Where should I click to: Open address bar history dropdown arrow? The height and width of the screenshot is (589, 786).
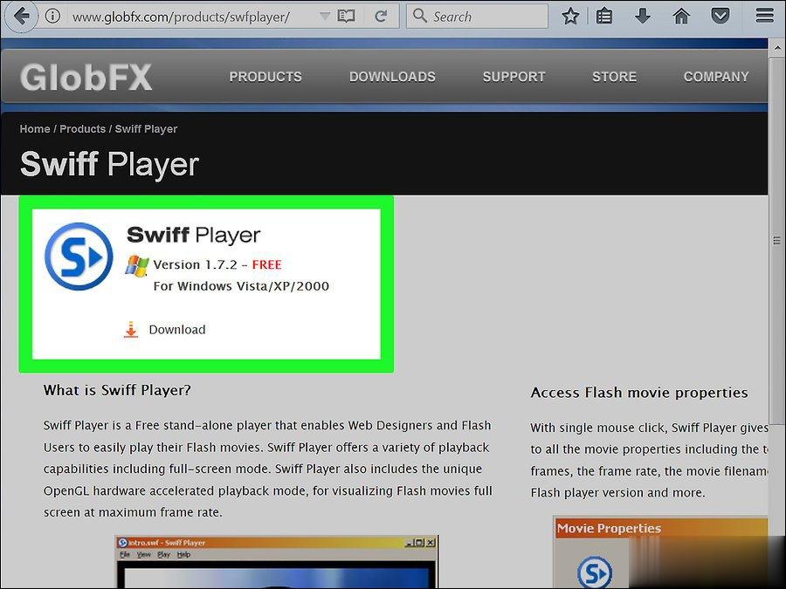(x=324, y=17)
